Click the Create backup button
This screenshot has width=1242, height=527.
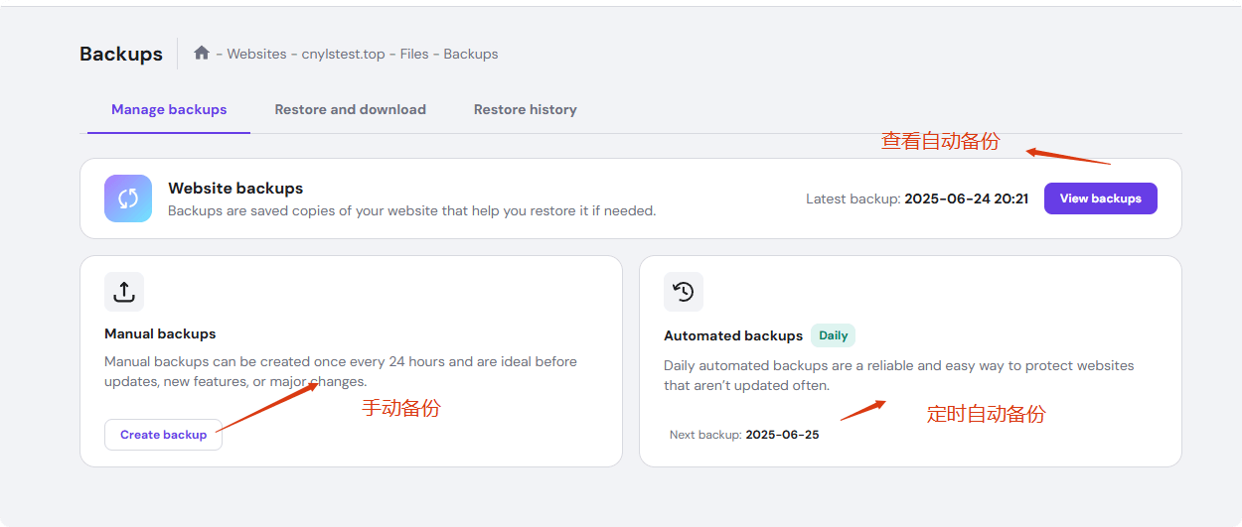pos(163,435)
